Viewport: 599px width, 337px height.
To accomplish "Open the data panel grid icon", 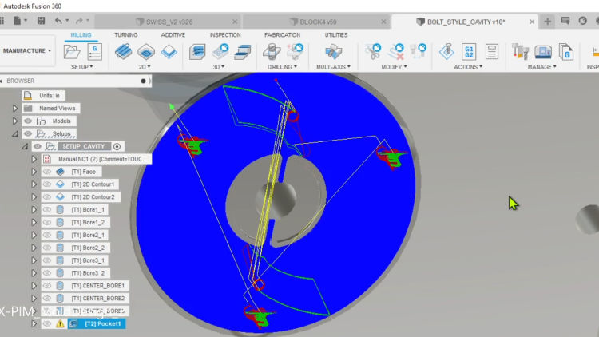I will [2, 21].
